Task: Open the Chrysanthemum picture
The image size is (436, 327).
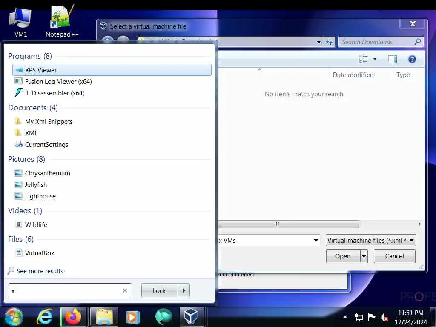Action: click(112, 173)
